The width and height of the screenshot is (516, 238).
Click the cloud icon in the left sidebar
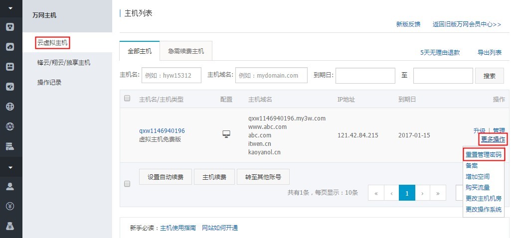(x=10, y=47)
